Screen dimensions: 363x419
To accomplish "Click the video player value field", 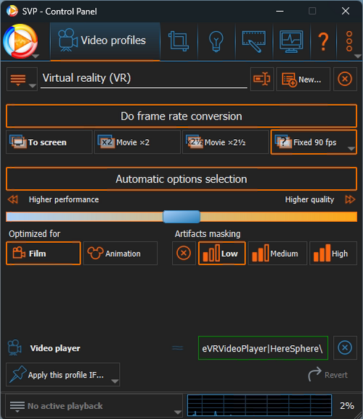I will 263,348.
